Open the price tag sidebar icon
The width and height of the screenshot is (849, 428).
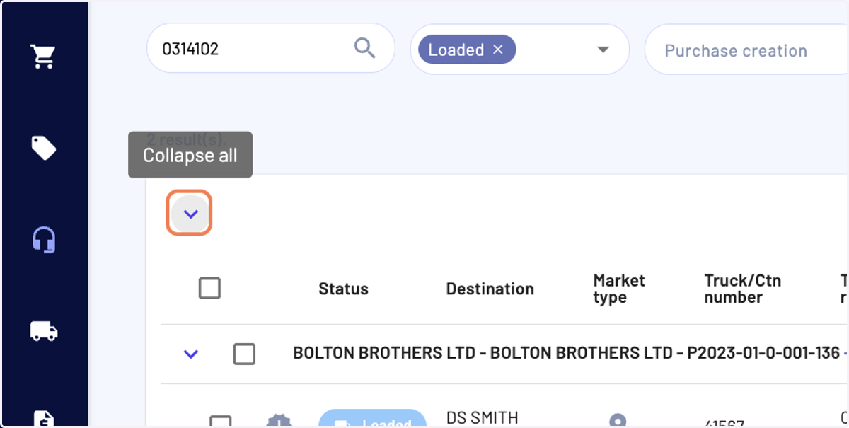point(43,148)
